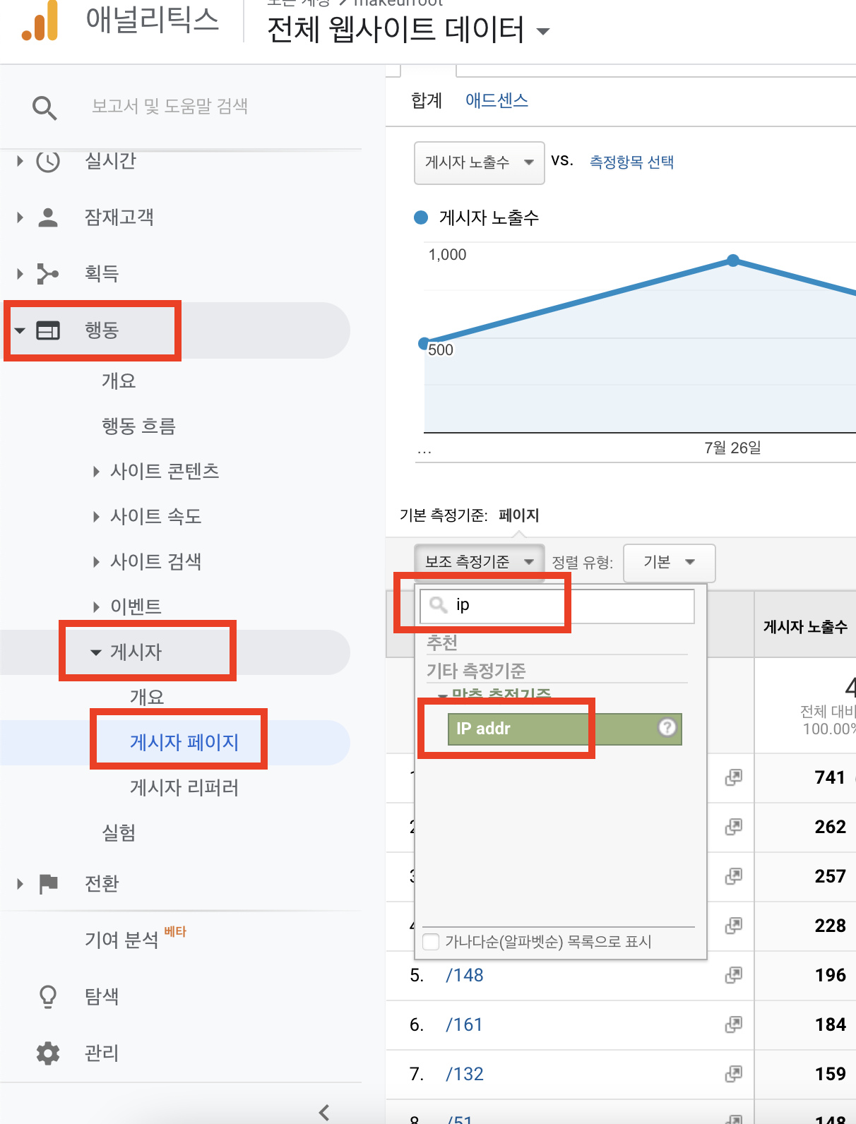856x1124 pixels.
Task: Click the 게시자 노출수 column header
Action: 805,626
